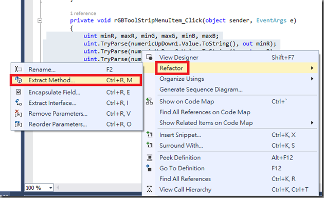The height and width of the screenshot is (198, 324).
Task: Click the Show on Code Map icon
Action: (149, 101)
